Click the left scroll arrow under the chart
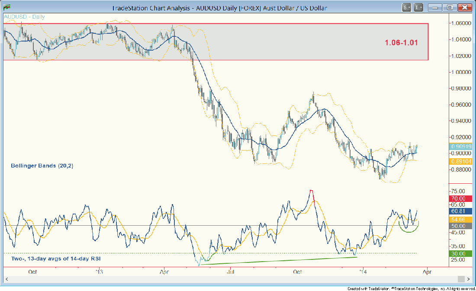 (6, 280)
